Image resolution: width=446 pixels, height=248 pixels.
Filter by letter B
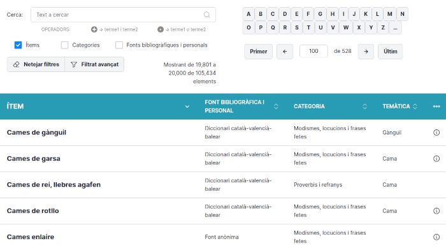261,14
